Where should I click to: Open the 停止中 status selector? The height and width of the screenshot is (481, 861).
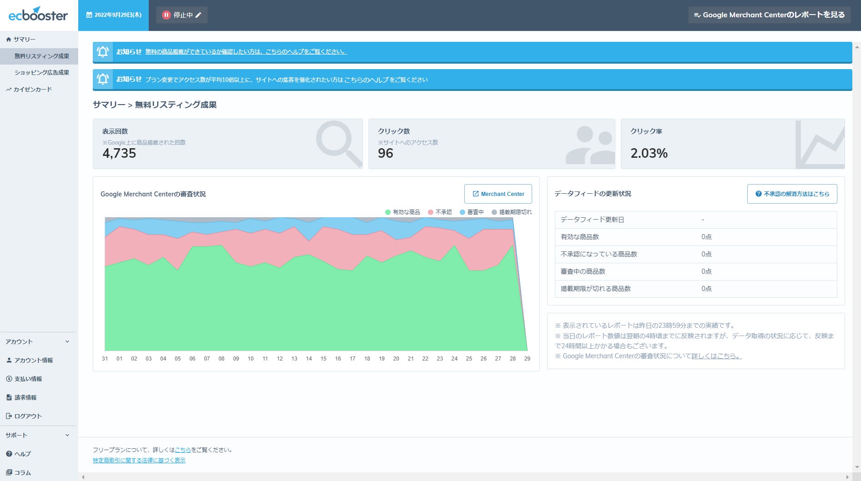[182, 15]
